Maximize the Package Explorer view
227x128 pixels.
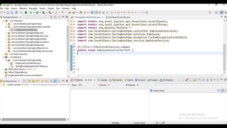67,17
